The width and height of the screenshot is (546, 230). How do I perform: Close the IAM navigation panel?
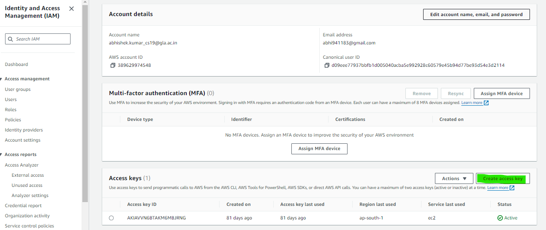71,8
